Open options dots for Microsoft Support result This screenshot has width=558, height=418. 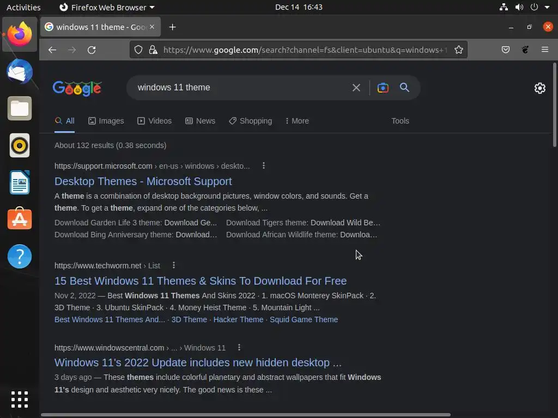coord(264,165)
